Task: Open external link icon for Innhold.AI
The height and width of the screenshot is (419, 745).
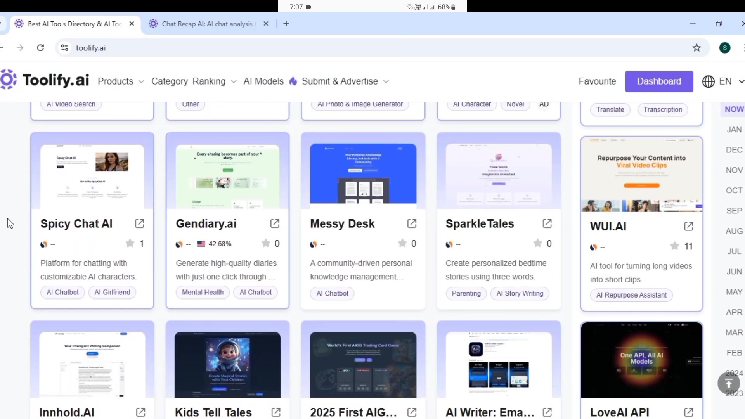Action: tap(140, 412)
